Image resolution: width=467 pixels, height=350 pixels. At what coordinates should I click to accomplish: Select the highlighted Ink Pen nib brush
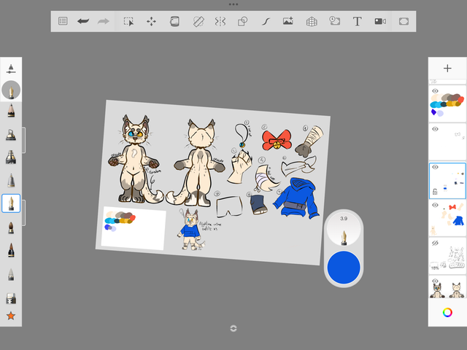[11, 203]
